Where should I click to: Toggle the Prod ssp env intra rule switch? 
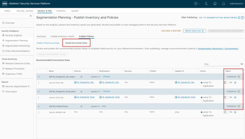click(226, 97)
